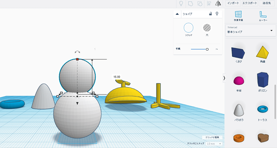Open the snap grid 1.0 mm dropdown

(x=214, y=143)
